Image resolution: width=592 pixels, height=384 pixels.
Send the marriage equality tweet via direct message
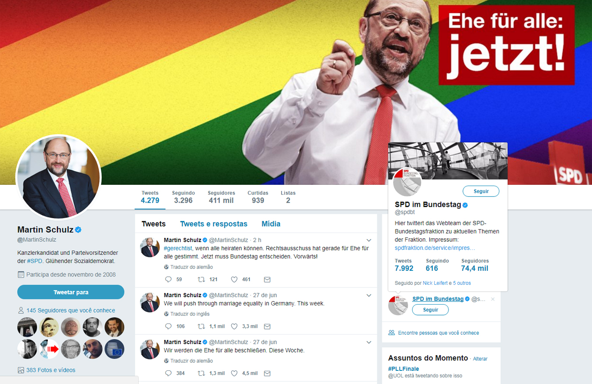[x=267, y=327]
